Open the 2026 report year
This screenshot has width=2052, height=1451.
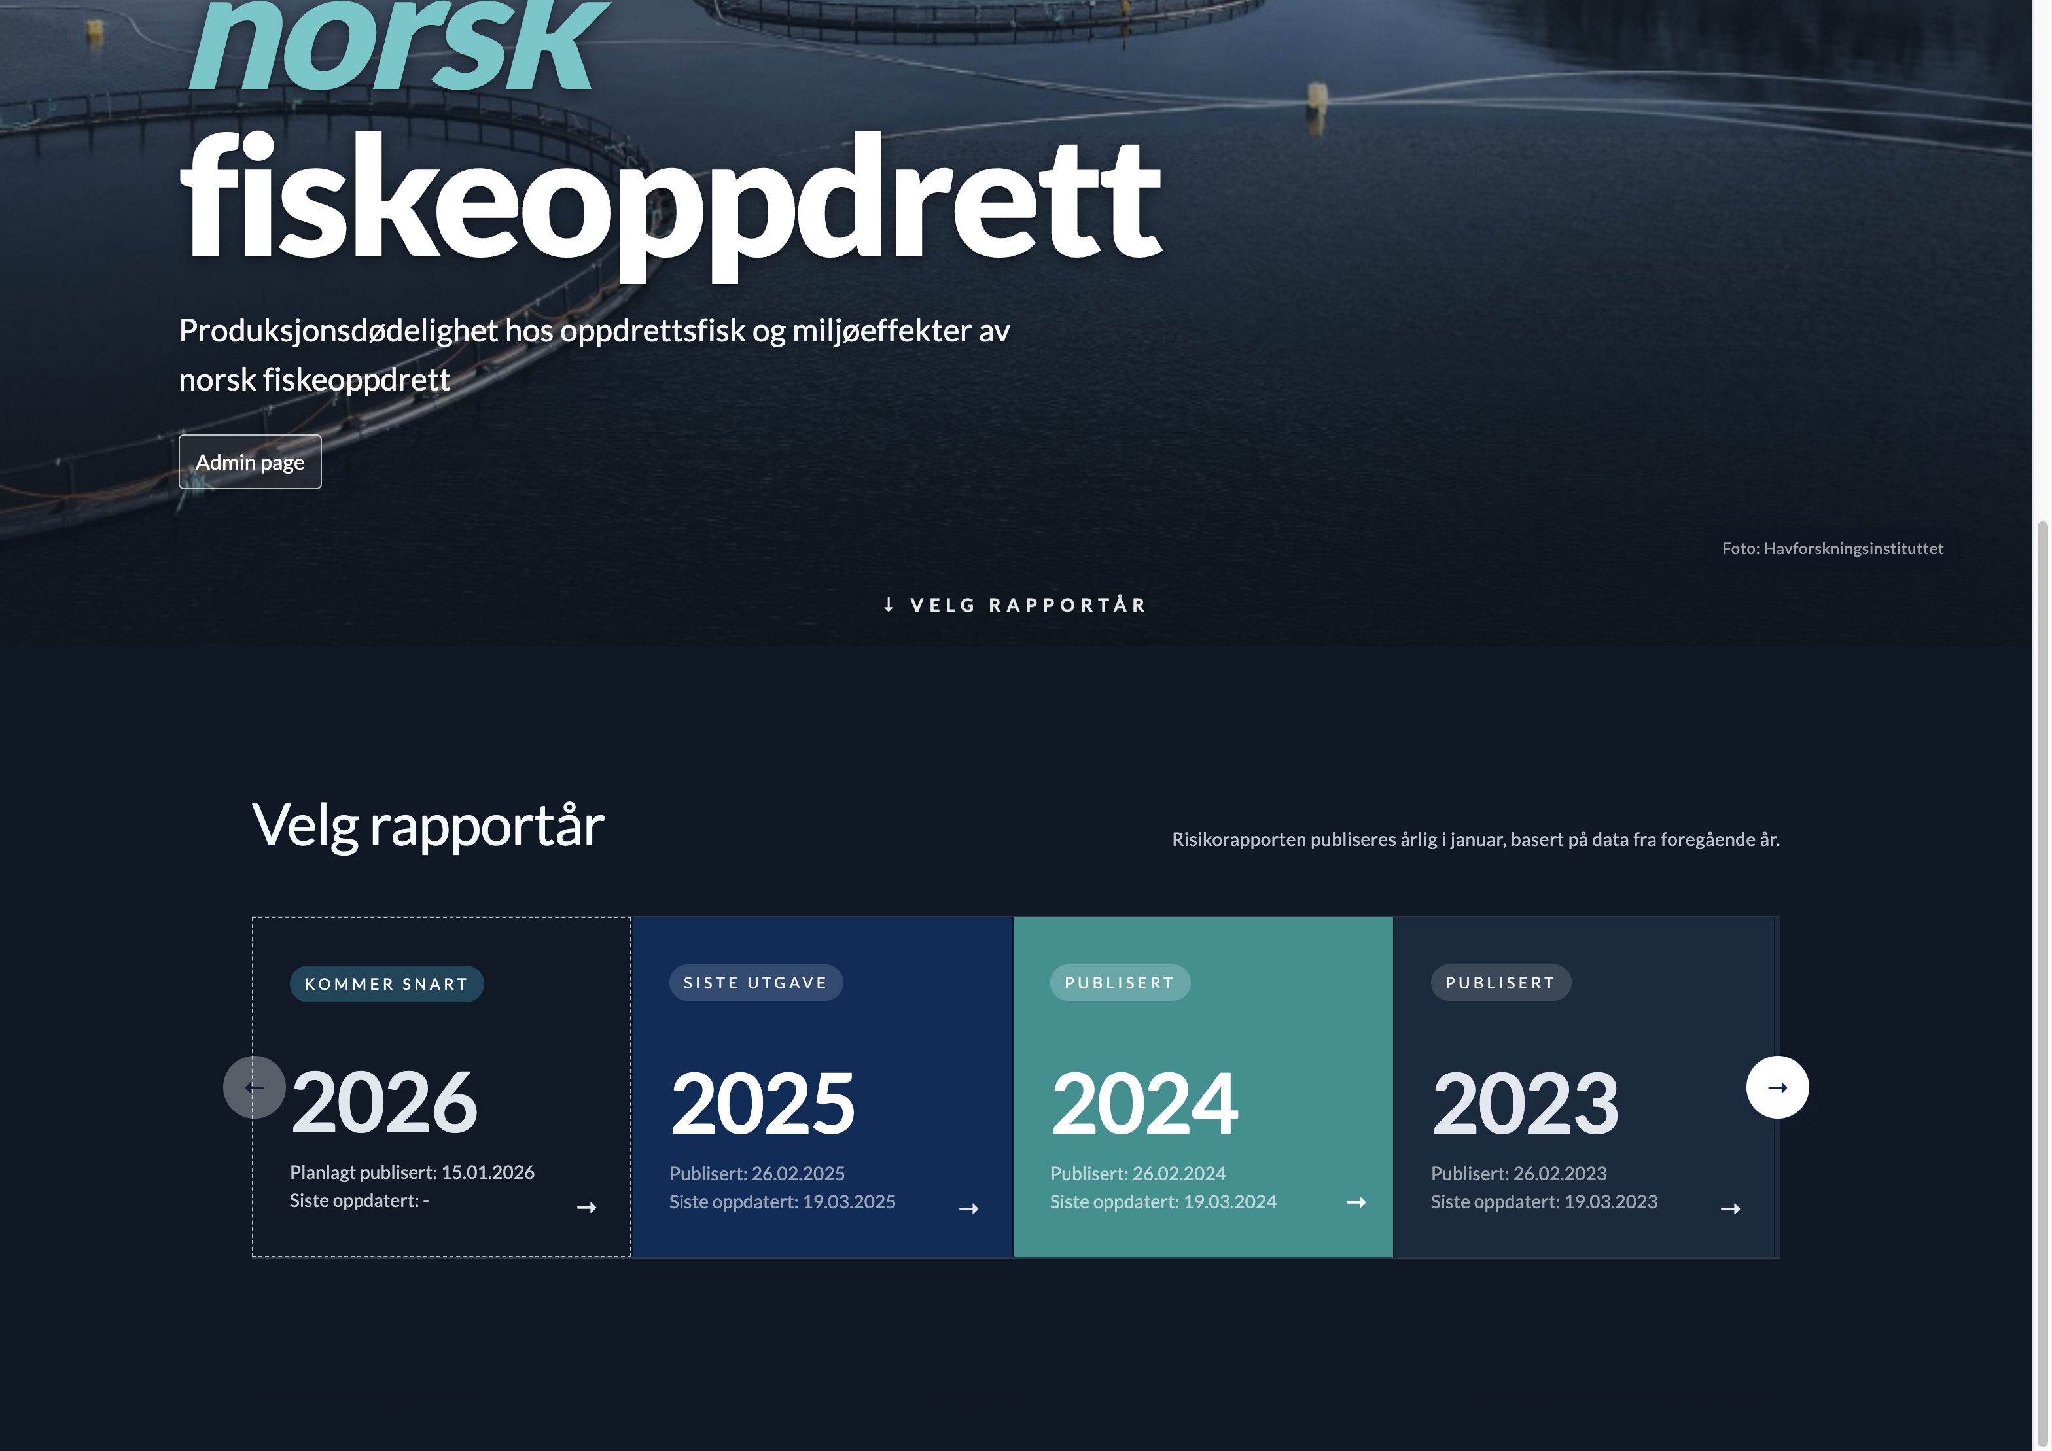[384, 1104]
